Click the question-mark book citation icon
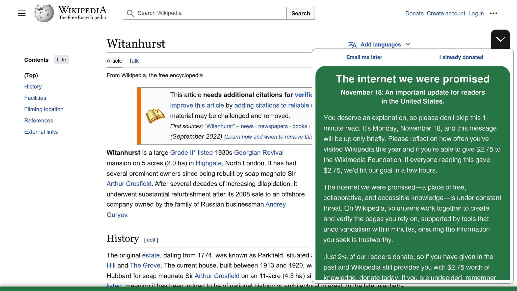The image size is (517, 291). tap(155, 116)
